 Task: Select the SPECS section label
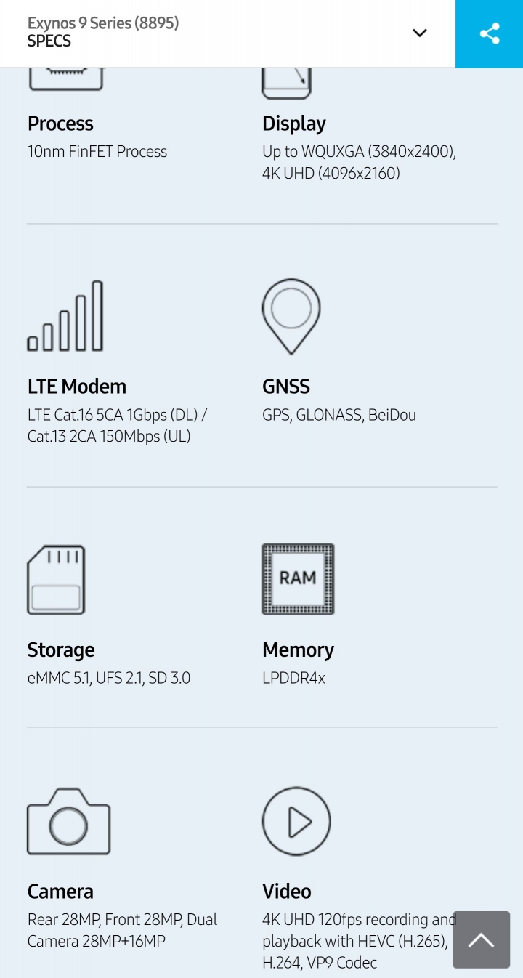(49, 41)
